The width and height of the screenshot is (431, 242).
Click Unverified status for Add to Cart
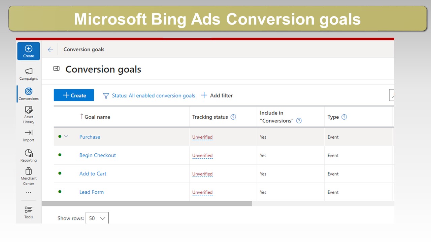pyautogui.click(x=202, y=174)
